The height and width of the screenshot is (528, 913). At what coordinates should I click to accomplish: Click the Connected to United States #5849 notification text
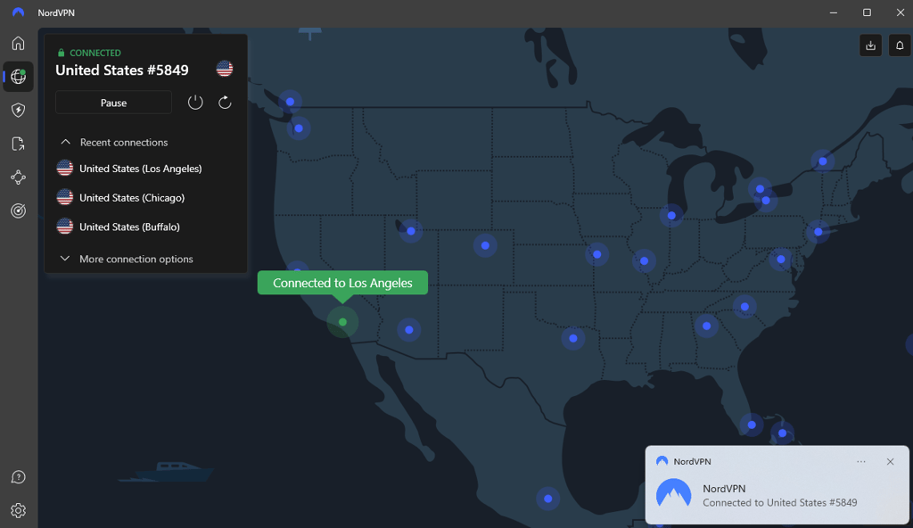point(779,502)
